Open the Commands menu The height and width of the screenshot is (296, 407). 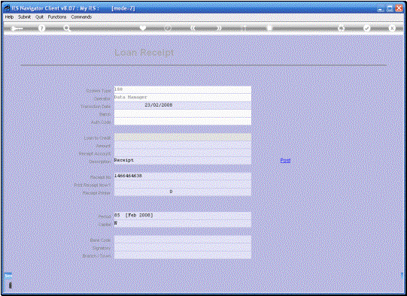[x=81, y=17]
